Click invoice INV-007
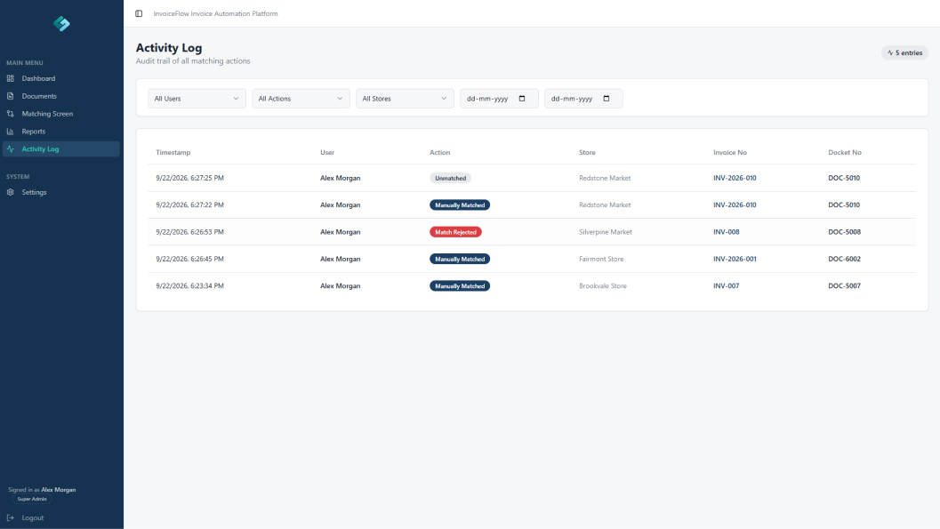The height and width of the screenshot is (529, 940). point(727,285)
